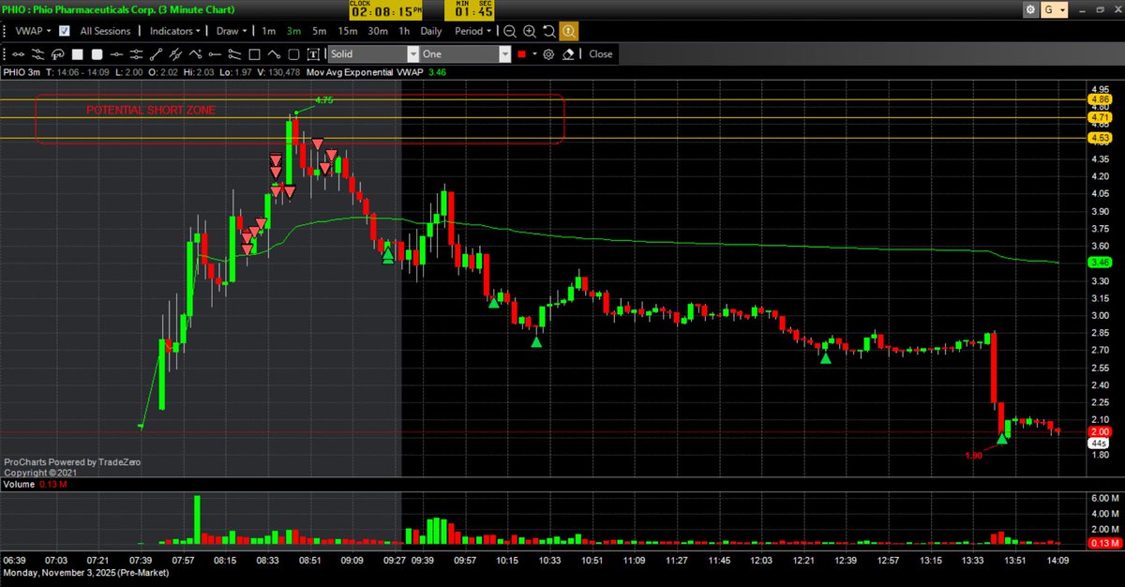Screen dimensions: 1125x587
Task: Click the chart refresh arrow icon
Action: (547, 31)
